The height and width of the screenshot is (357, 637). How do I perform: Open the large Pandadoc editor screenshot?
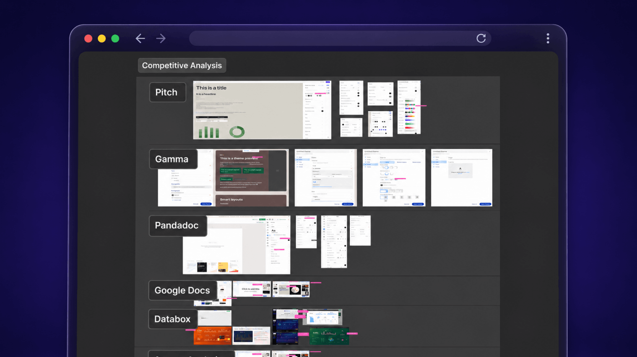tap(236, 245)
